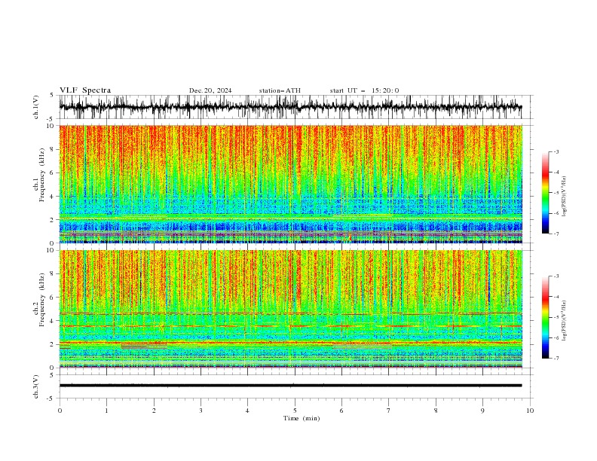The width and height of the screenshot is (597, 461).
Task: Click the time axis tick label "5"
Action: pyautogui.click(x=295, y=411)
